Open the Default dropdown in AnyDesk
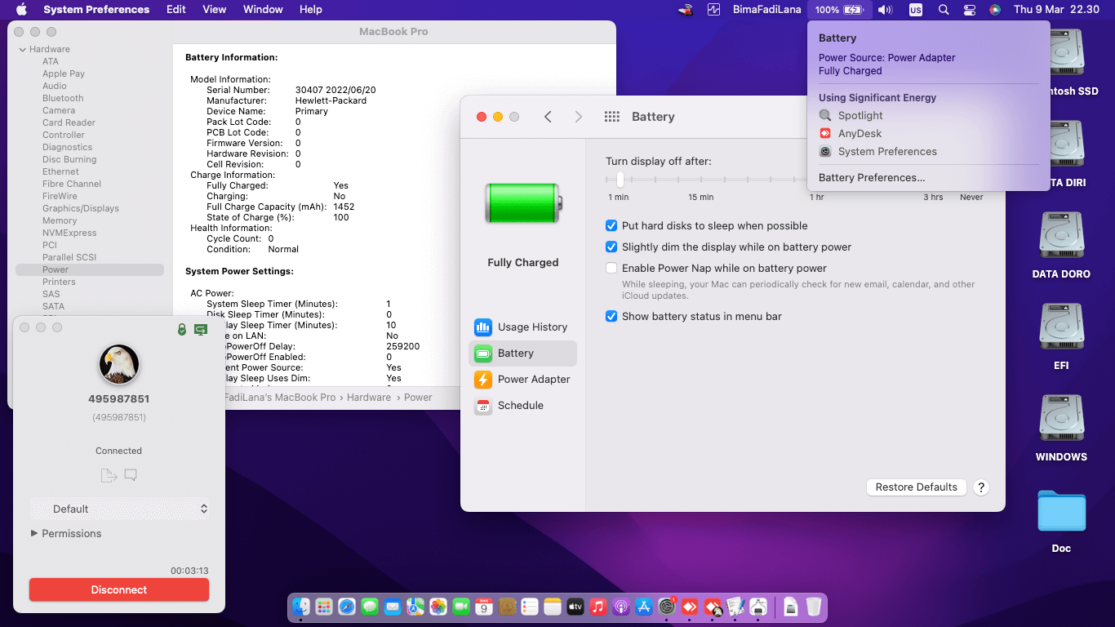 [x=119, y=509]
